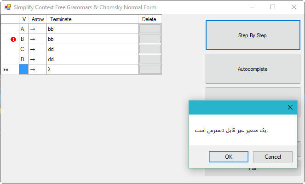Viewport: 305px width, 184px height.
Task: Select the V cell containing C
Action: click(24, 49)
